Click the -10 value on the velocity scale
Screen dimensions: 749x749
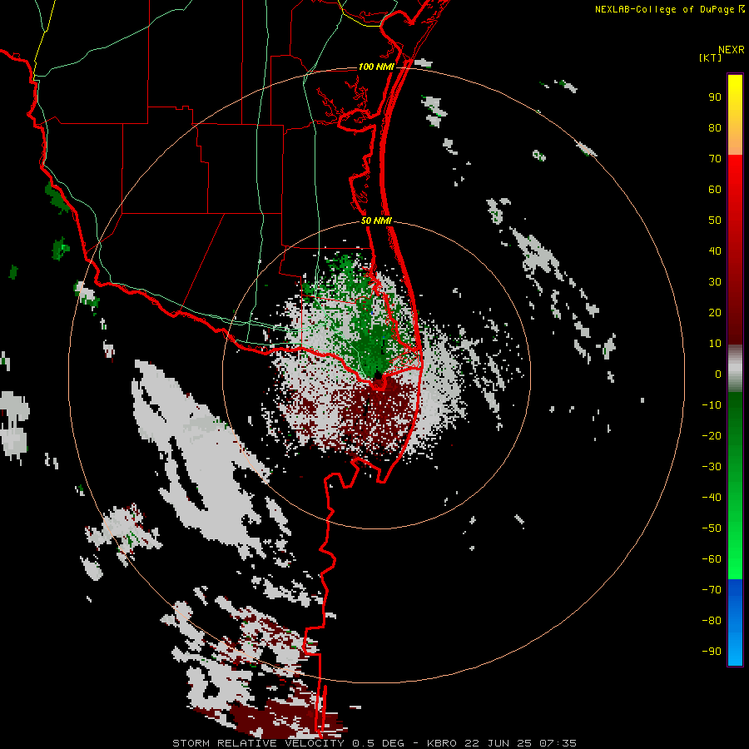(x=712, y=405)
